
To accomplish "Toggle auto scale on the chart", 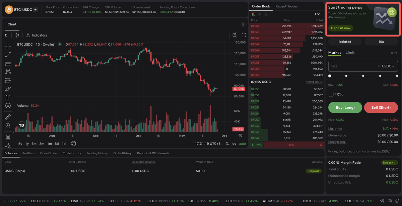I will tap(242, 144).
